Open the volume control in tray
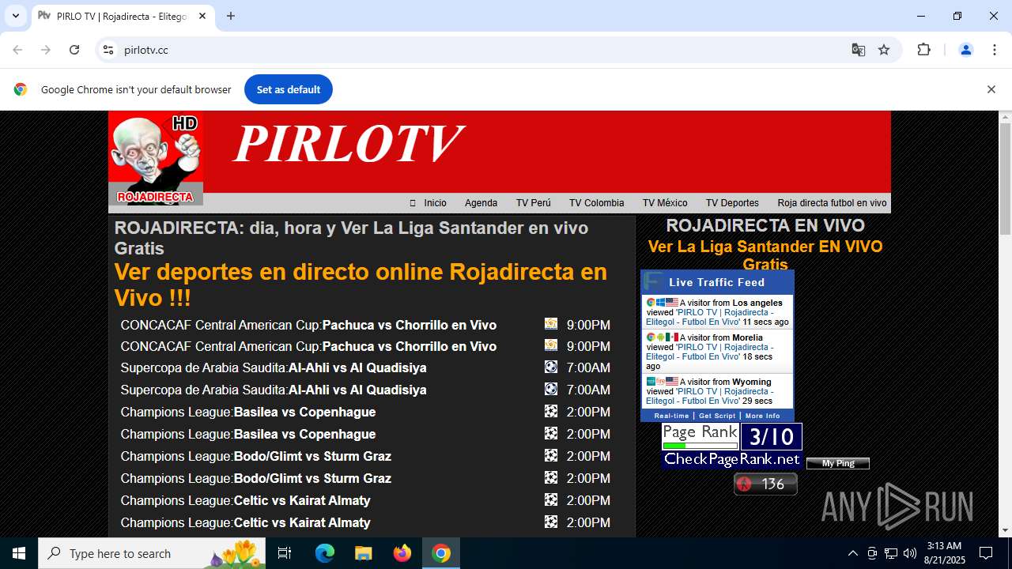The width and height of the screenshot is (1012, 569). tap(910, 553)
